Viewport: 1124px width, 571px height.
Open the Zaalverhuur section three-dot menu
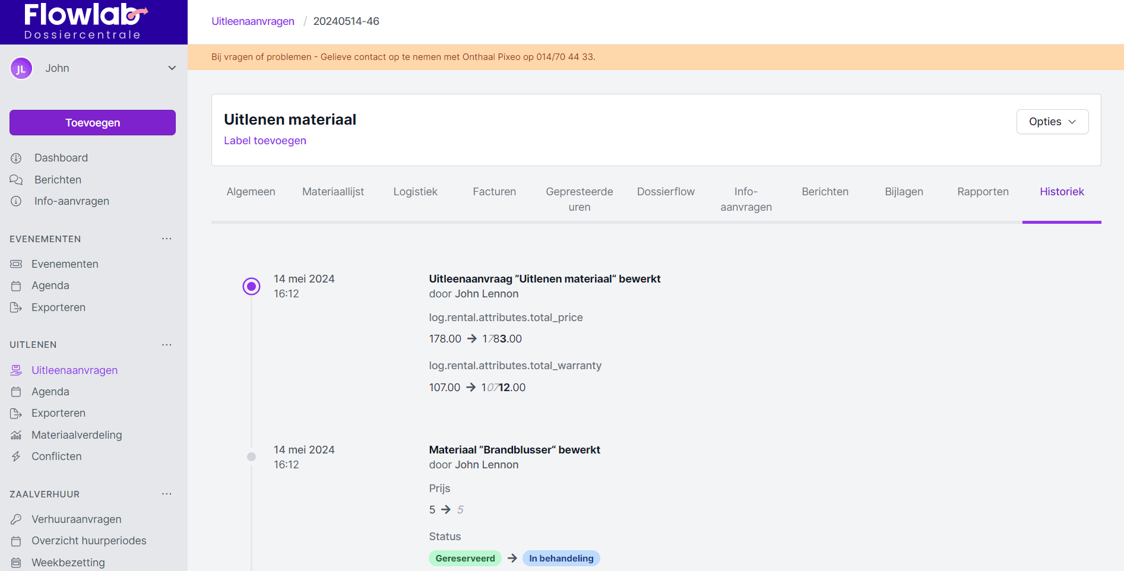pyautogui.click(x=167, y=494)
